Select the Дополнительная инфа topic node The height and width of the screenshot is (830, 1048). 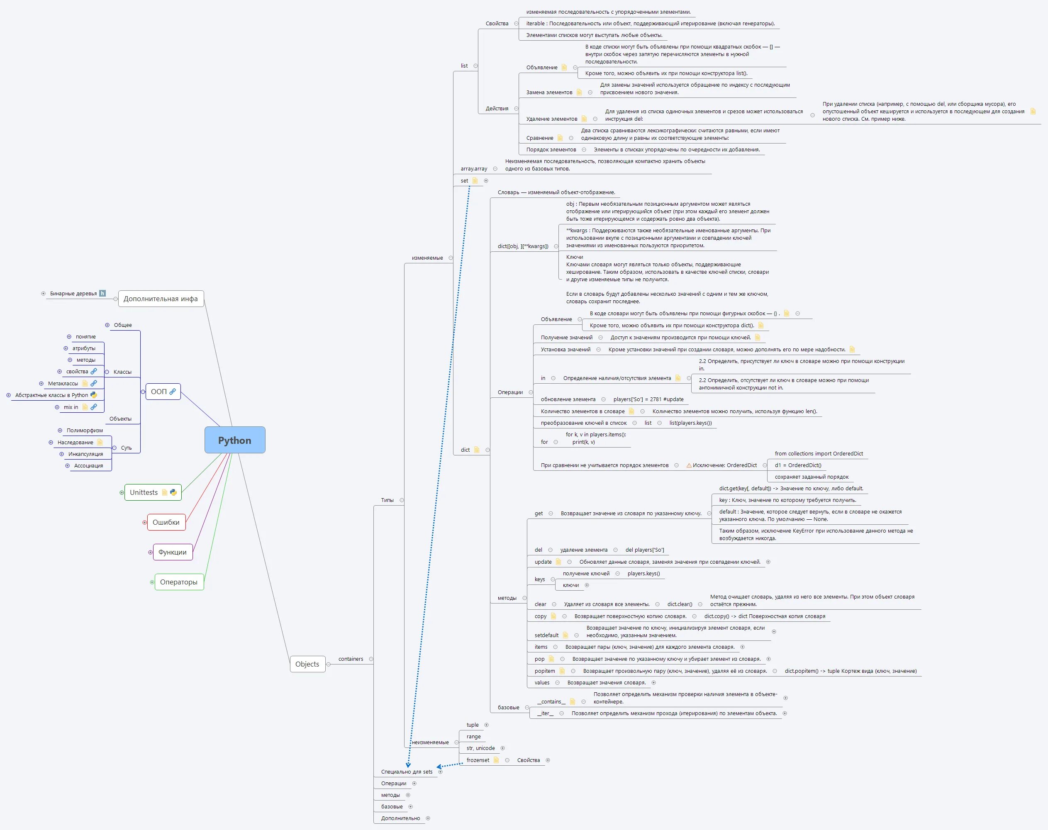click(x=161, y=299)
